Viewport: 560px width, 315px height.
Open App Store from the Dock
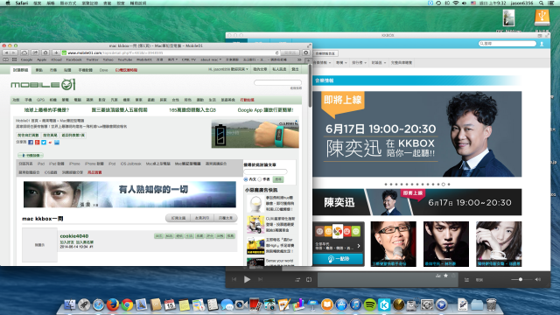[341, 304]
